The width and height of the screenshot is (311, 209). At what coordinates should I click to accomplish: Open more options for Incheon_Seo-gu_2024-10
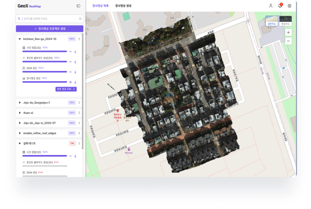(x=79, y=39)
